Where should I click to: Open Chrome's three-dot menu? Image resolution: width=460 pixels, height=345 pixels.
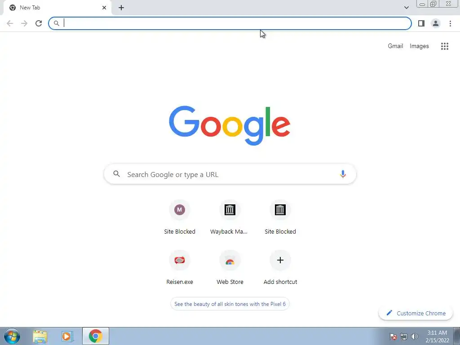[450, 23]
